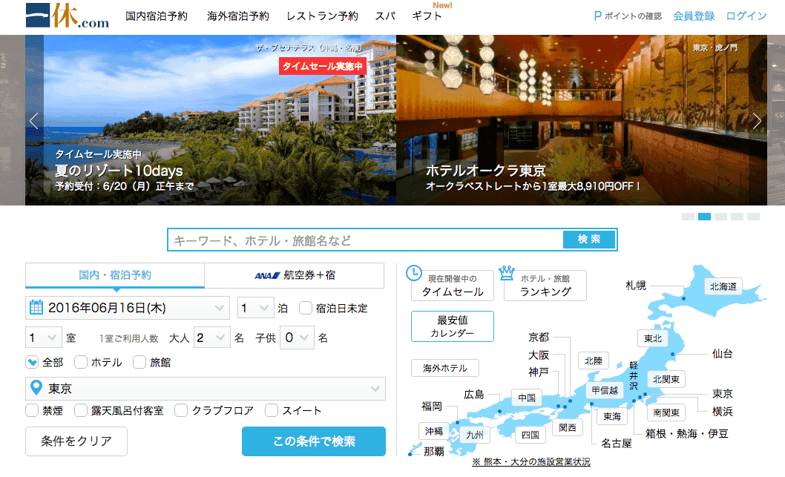This screenshot has height=477, width=785.
Task: Switch to 航空券+宿 tab
Action: pyautogui.click(x=295, y=275)
